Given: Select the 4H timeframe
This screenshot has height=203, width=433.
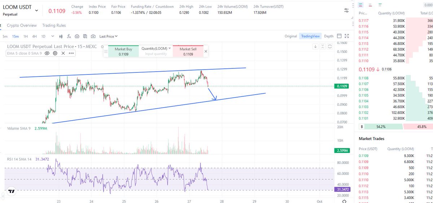Looking at the screenshot, I should (34, 36).
